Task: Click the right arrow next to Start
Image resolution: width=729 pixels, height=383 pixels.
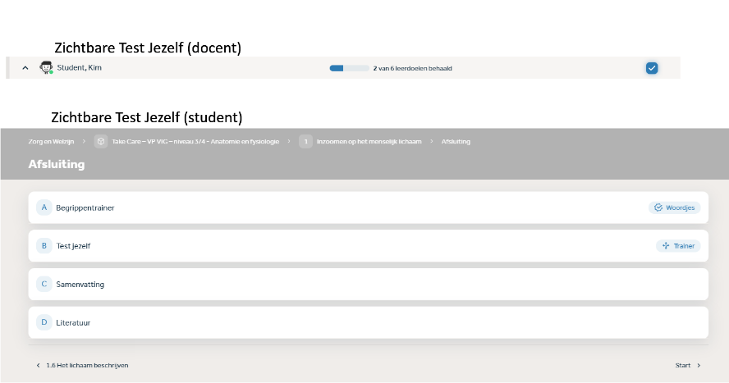Action: click(699, 365)
